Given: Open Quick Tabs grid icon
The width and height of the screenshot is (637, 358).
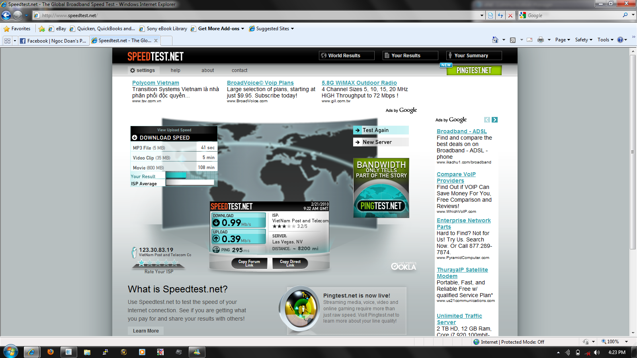Looking at the screenshot, I should [7, 41].
